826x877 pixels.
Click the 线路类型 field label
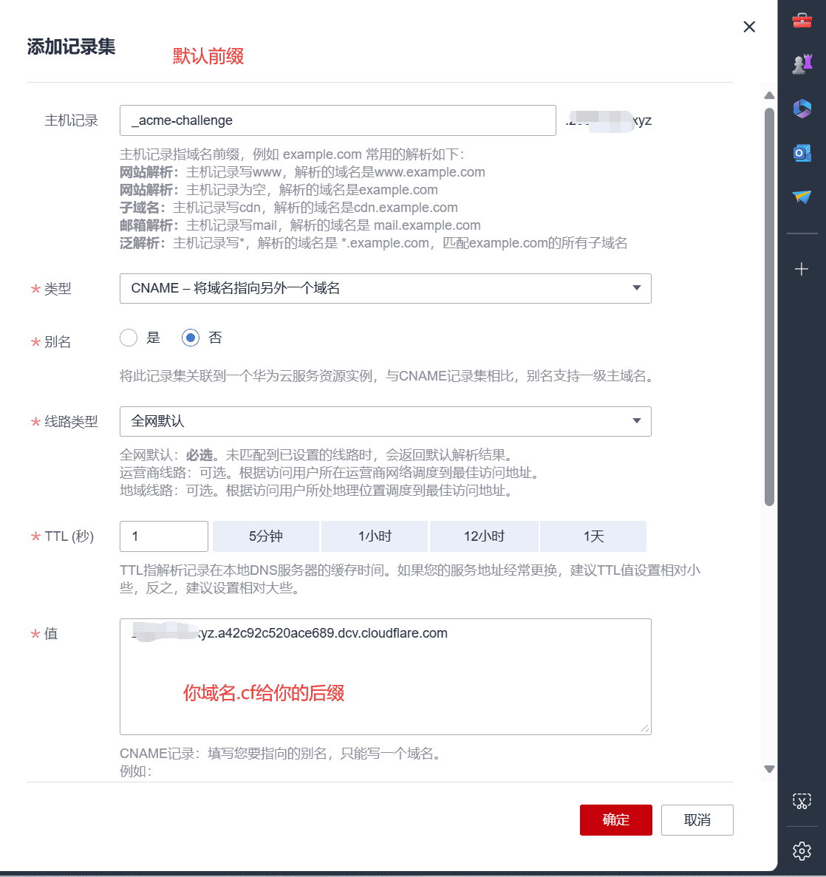point(71,422)
